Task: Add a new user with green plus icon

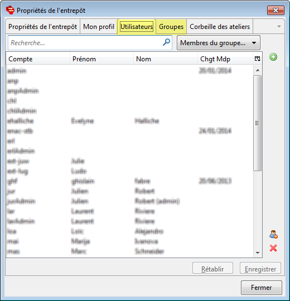Action: click(273, 57)
